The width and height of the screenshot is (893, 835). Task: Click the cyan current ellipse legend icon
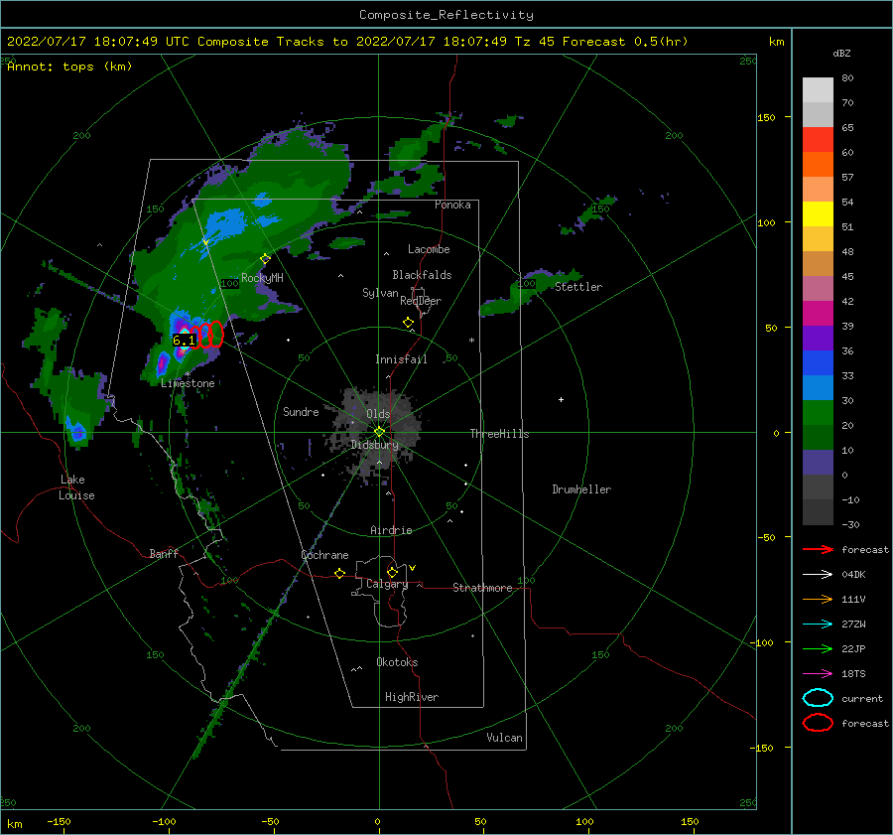(818, 698)
